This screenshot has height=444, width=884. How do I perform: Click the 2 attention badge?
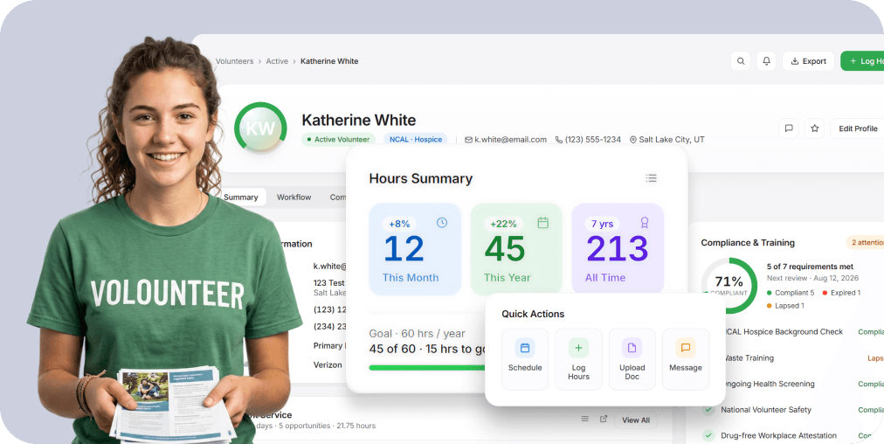[866, 243]
